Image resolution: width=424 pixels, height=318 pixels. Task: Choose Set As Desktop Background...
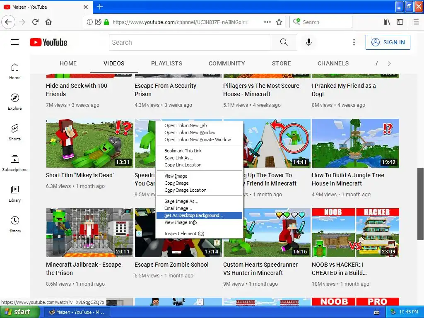[x=199, y=215]
